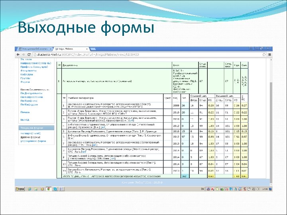This screenshot has width=287, height=215.
Task: Click the Печать link
Action: [25, 112]
